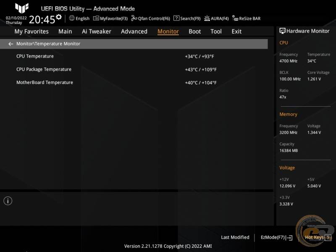Click the 1.261 V core voltage value

314,79
